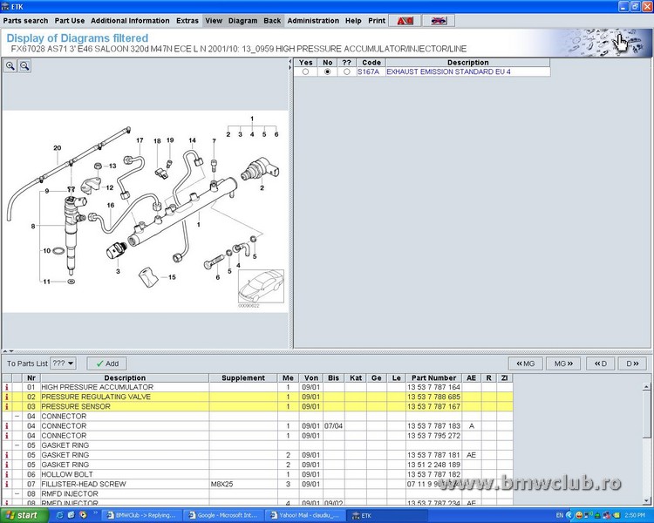Click the EN language indicator in tray

coord(559,515)
